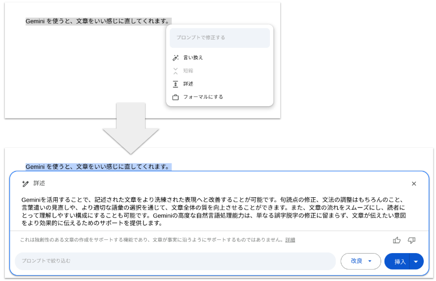
Task: Expand the arrow next to 挿入
Action: 416,261
